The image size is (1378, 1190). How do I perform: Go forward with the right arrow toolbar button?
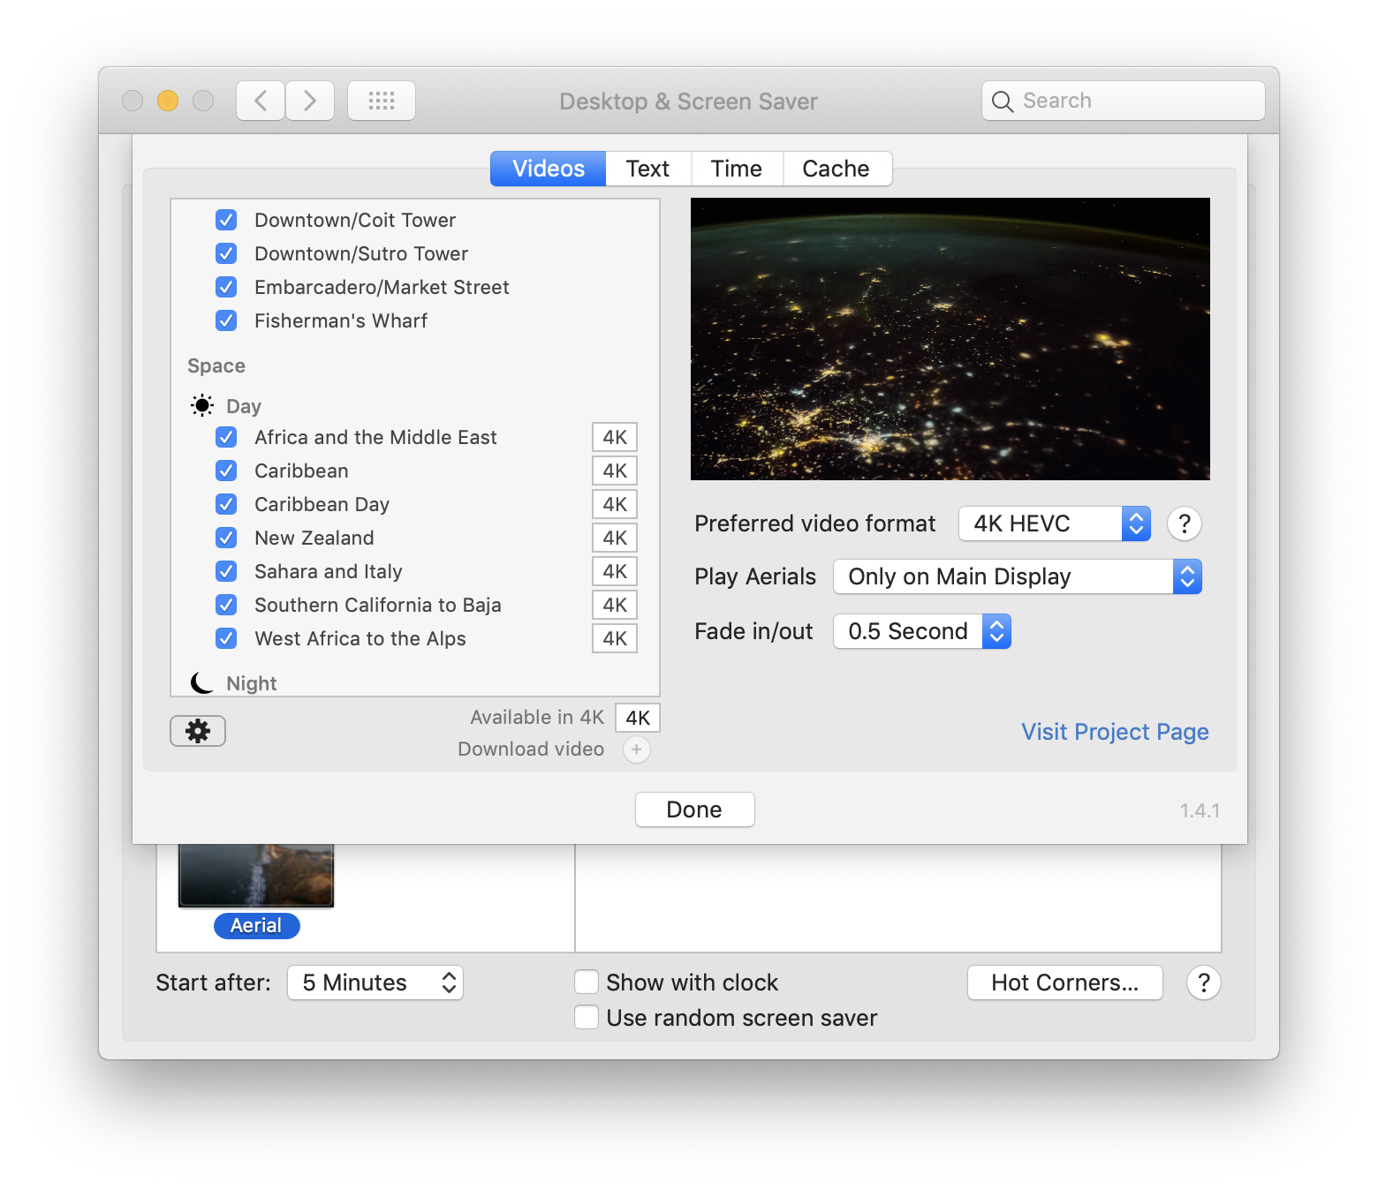point(310,101)
